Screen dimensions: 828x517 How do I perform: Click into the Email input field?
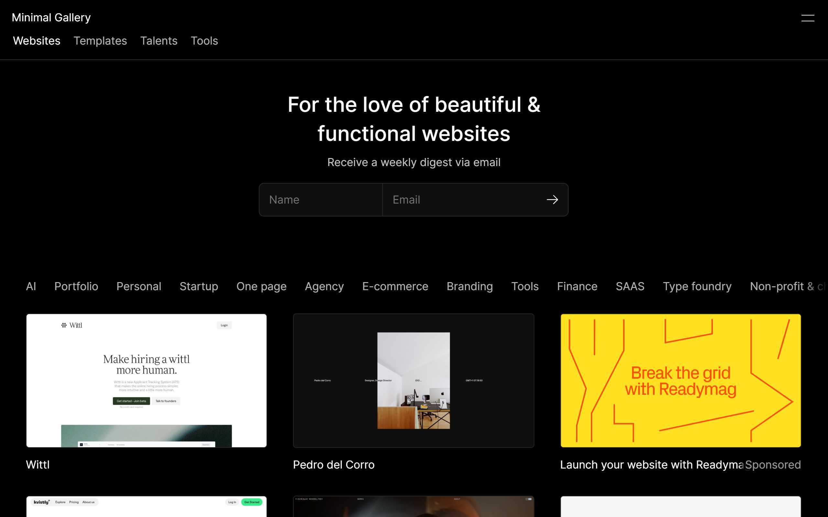pyautogui.click(x=462, y=200)
